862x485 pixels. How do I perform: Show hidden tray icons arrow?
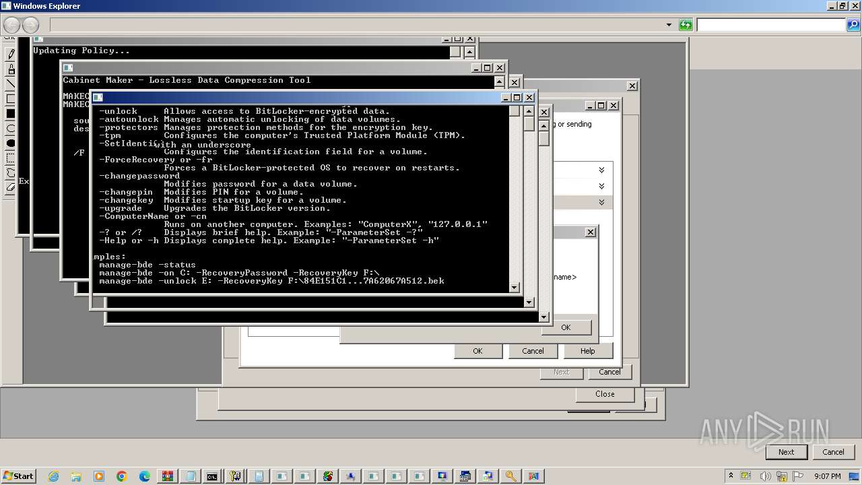pyautogui.click(x=731, y=476)
